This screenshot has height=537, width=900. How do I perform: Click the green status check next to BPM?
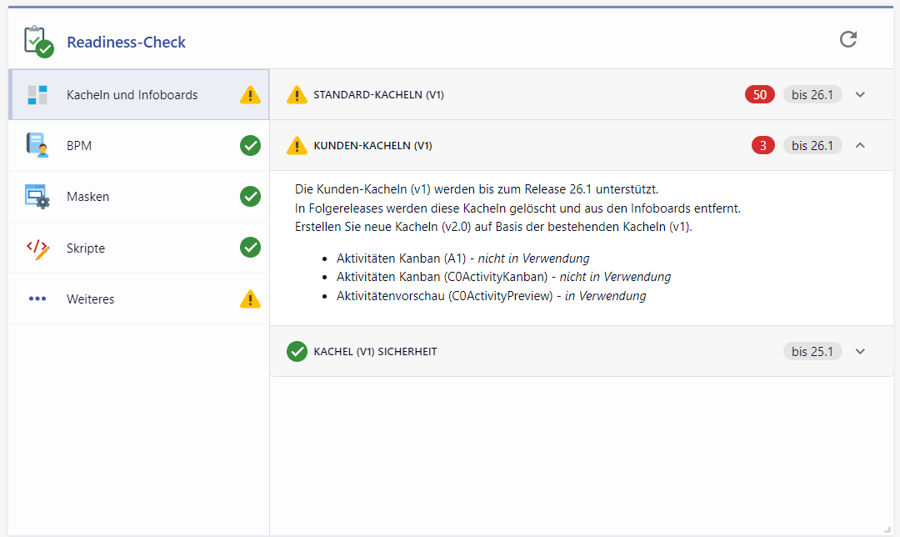(250, 145)
